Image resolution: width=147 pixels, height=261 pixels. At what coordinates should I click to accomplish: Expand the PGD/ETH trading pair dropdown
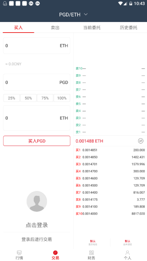73,15
